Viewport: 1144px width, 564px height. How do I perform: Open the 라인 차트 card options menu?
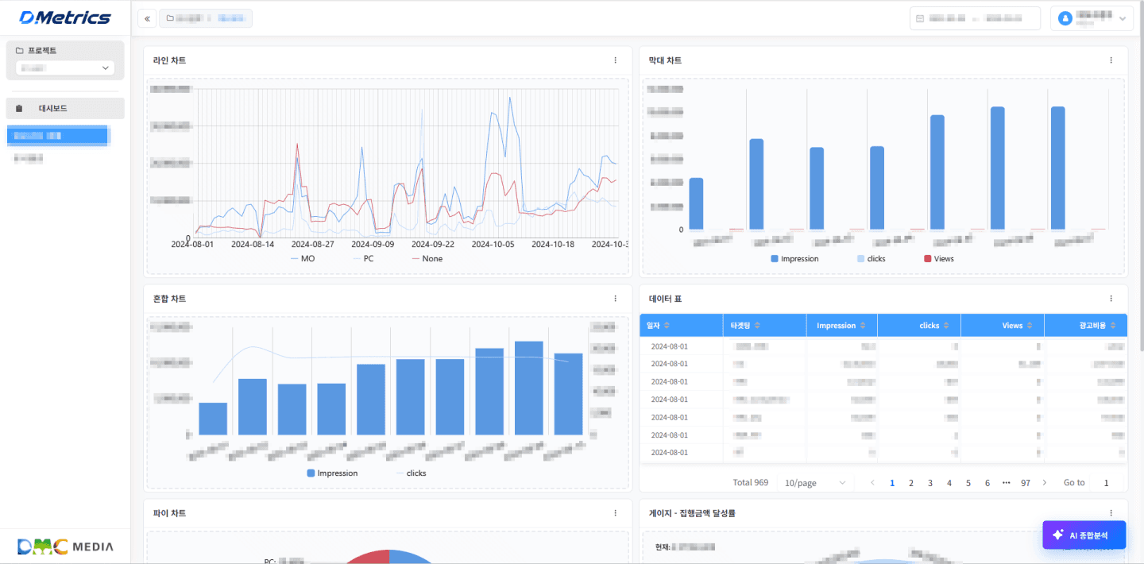[x=615, y=60]
